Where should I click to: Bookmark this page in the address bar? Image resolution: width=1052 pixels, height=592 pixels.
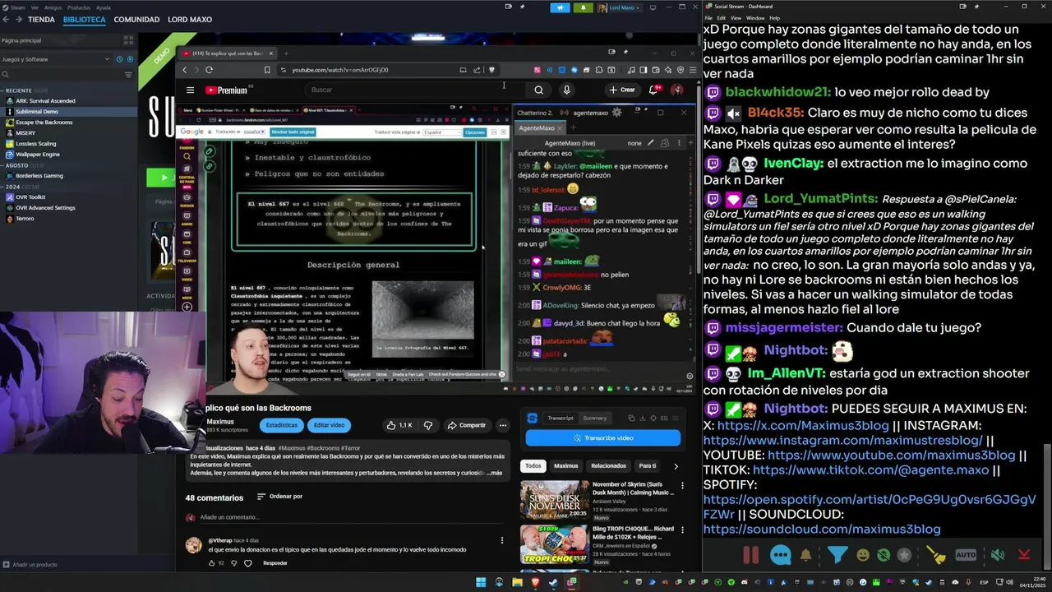pos(267,70)
